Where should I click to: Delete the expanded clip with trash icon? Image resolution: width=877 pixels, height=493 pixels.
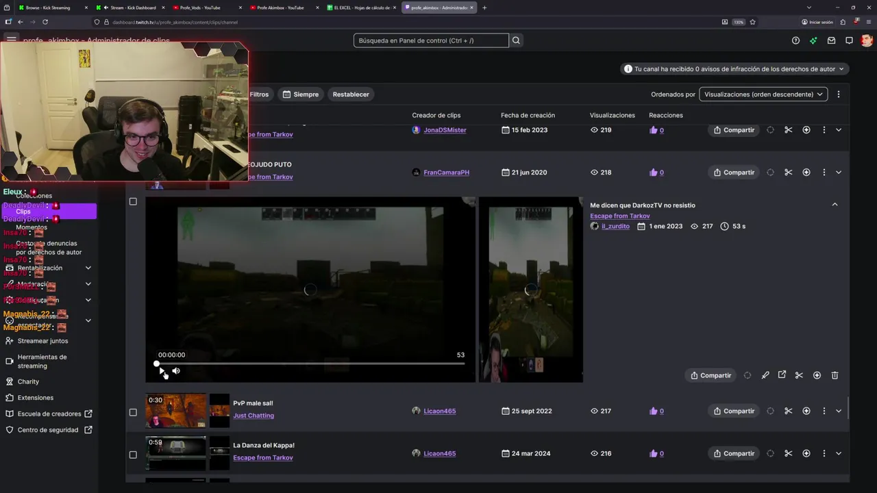[835, 375]
